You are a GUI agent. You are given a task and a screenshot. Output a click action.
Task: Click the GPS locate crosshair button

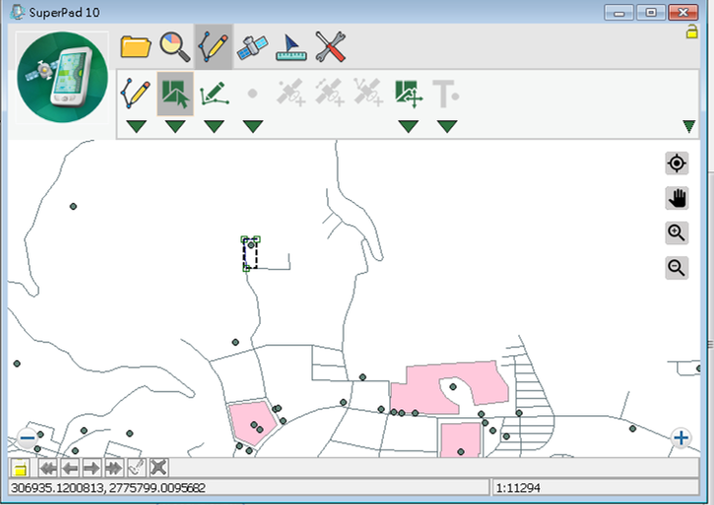pyautogui.click(x=677, y=163)
